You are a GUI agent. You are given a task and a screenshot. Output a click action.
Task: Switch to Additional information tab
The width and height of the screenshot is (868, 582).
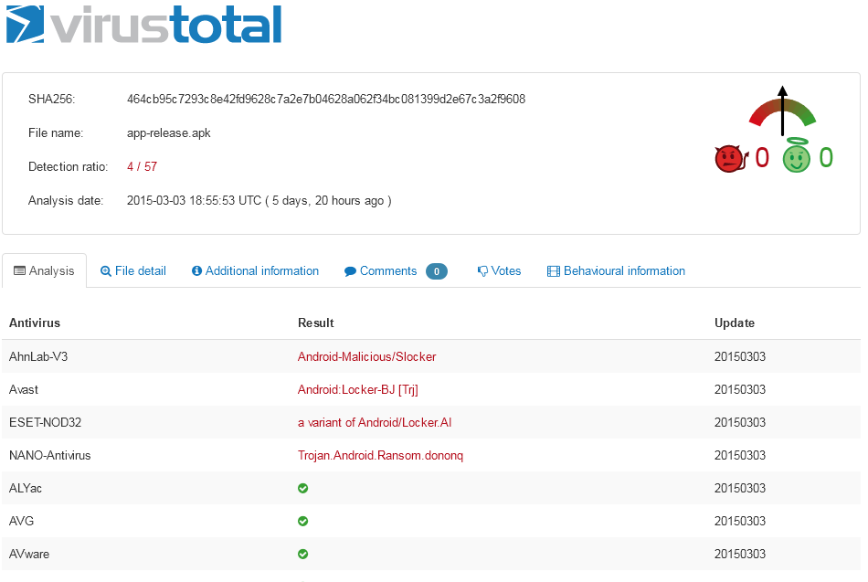click(255, 270)
